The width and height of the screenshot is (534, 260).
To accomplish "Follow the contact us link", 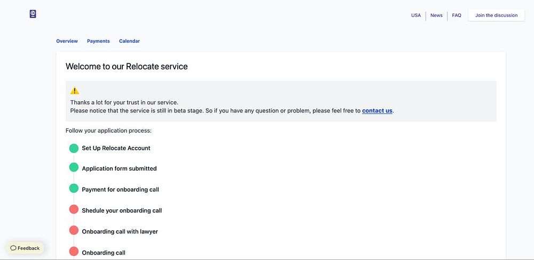I will tap(377, 111).
